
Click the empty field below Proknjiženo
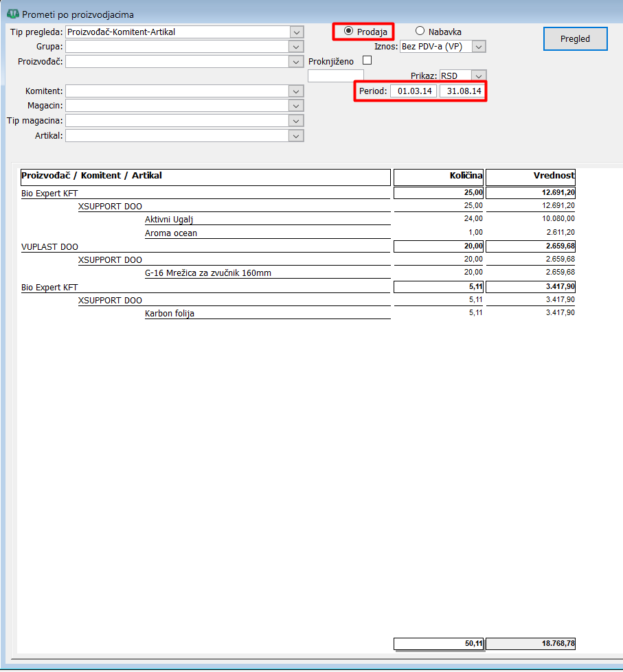tap(336, 76)
